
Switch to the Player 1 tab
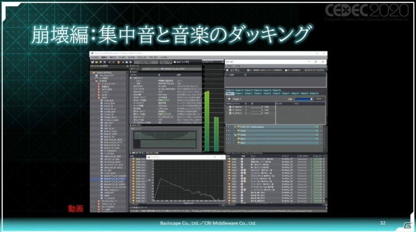click(x=230, y=94)
